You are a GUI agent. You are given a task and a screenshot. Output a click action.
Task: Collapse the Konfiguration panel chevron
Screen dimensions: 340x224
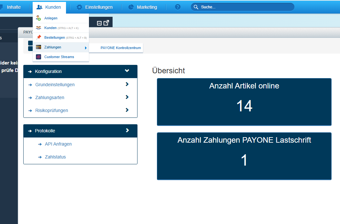127,71
